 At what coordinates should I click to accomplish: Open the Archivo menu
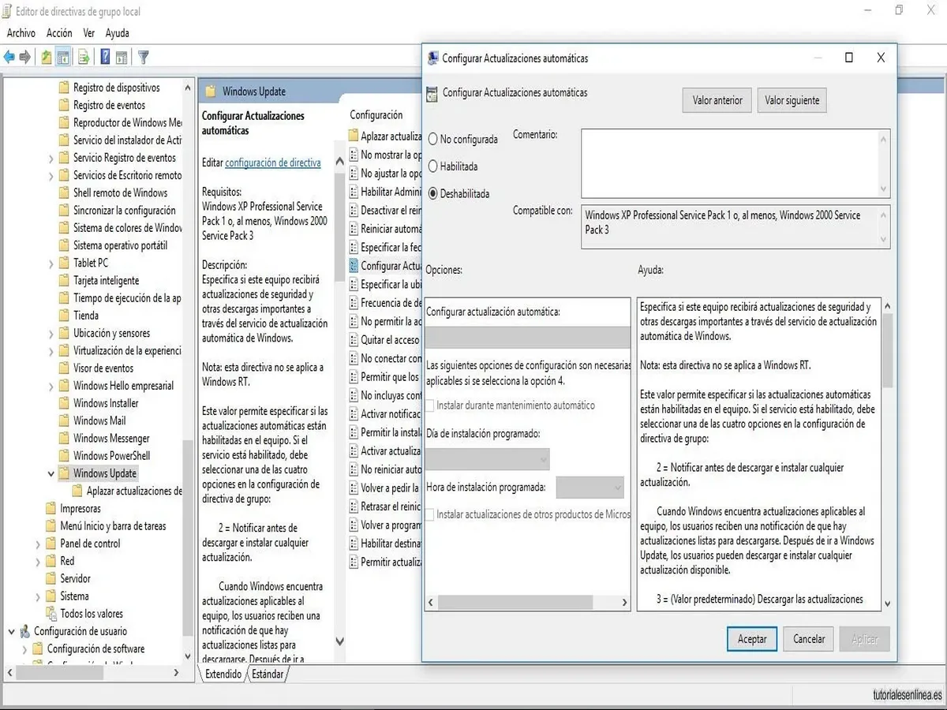(x=21, y=33)
